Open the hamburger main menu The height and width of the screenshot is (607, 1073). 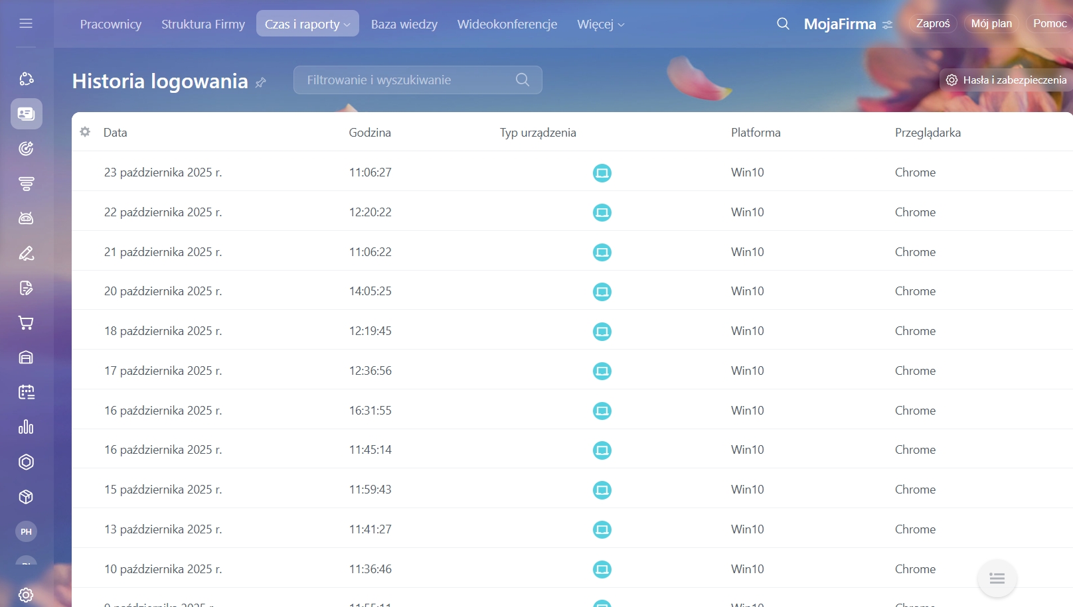pyautogui.click(x=26, y=24)
